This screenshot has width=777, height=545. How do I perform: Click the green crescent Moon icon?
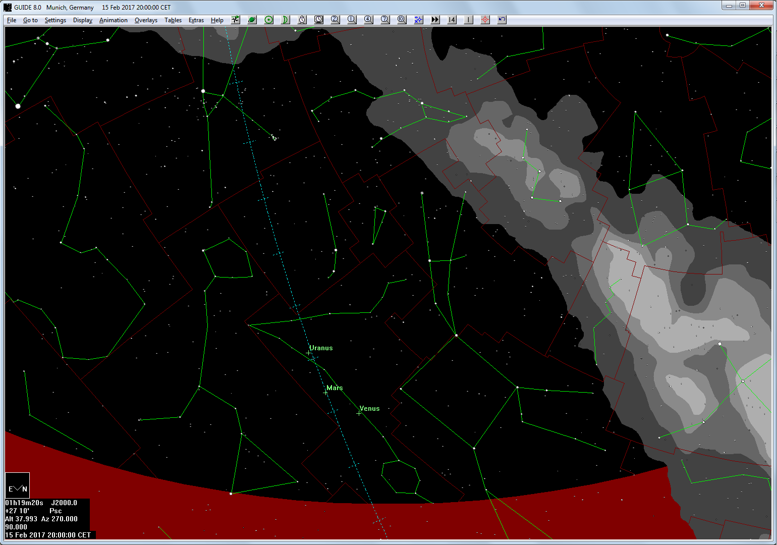286,20
